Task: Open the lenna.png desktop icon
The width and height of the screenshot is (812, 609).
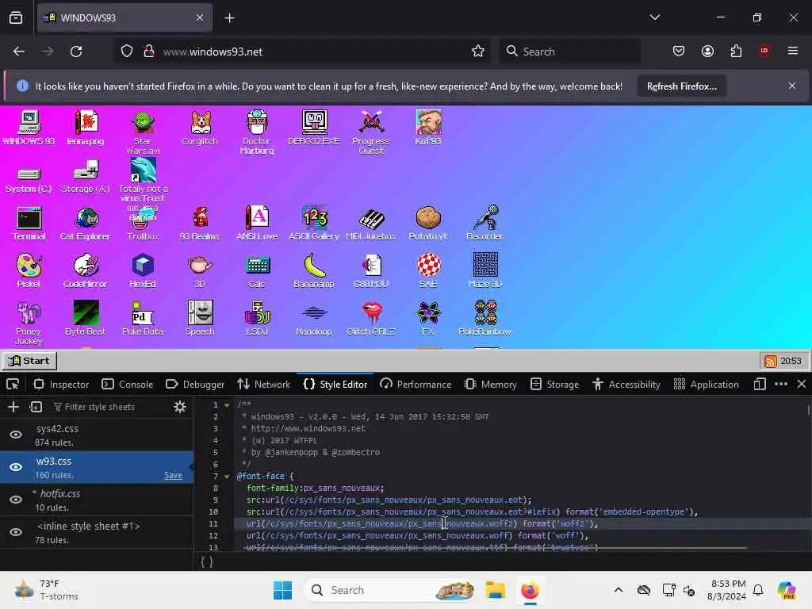Action: [x=86, y=128]
